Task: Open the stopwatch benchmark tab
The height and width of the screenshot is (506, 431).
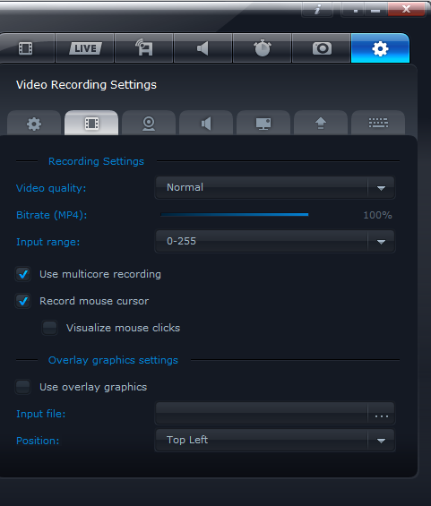Action: [x=263, y=48]
